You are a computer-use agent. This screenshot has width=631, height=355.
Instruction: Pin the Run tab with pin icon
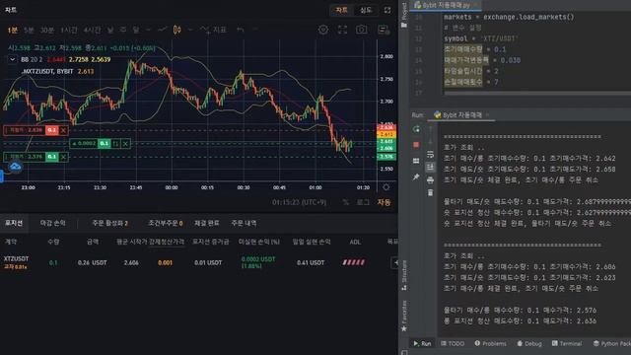(x=416, y=177)
